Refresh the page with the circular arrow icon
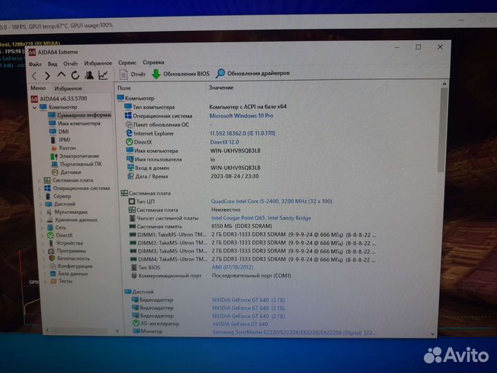The height and width of the screenshot is (373, 497). point(75,75)
